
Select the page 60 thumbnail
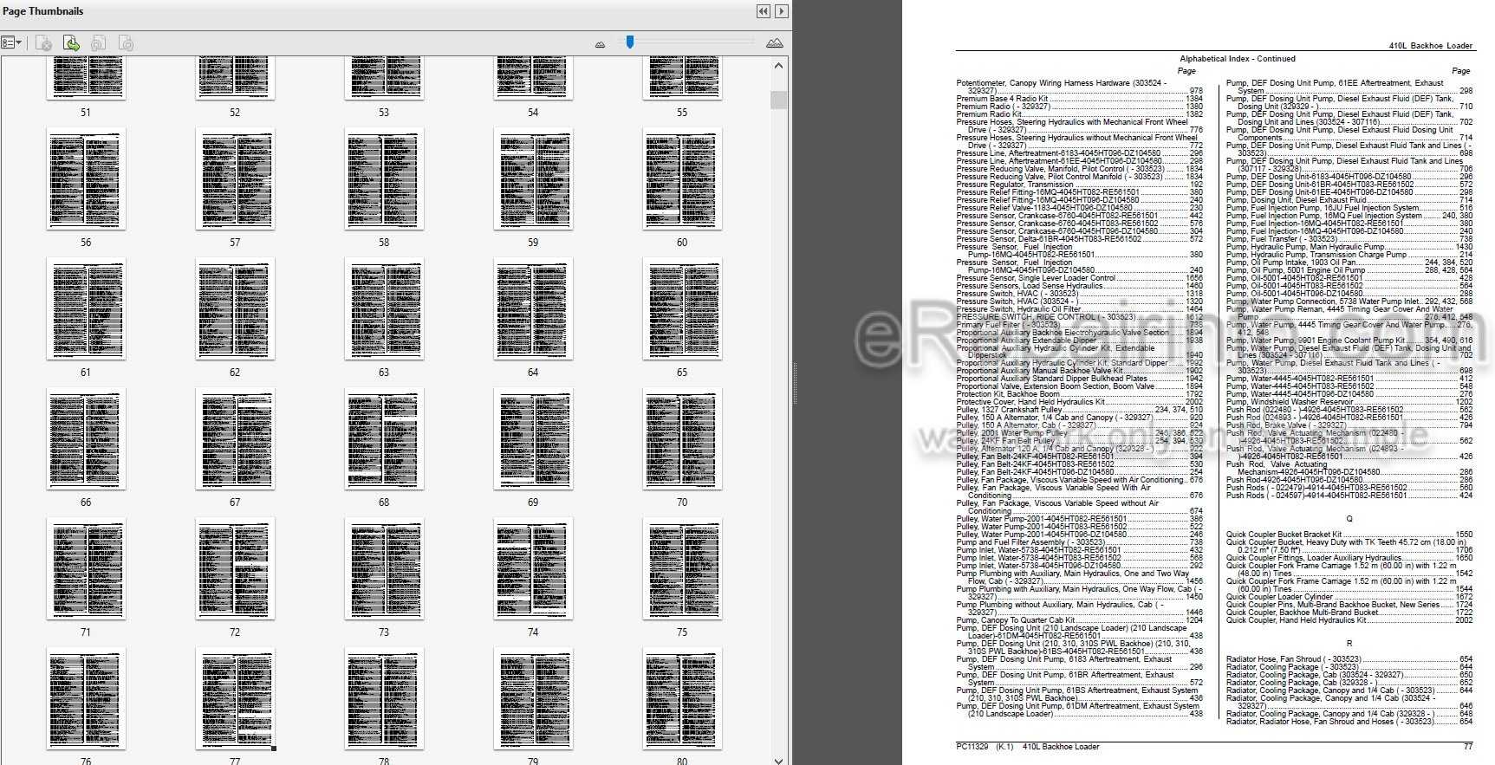pyautogui.click(x=682, y=179)
